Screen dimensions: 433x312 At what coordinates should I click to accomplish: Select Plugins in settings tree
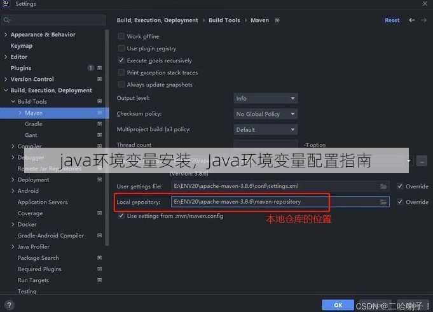[21, 68]
